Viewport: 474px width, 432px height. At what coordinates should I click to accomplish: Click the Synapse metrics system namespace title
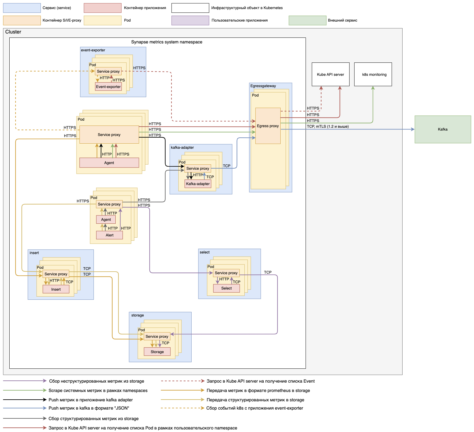click(x=167, y=42)
